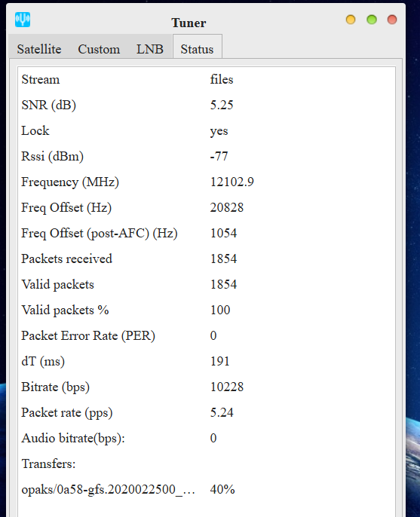Click the 40% transfer progress value
The image size is (420, 517).
point(222,489)
